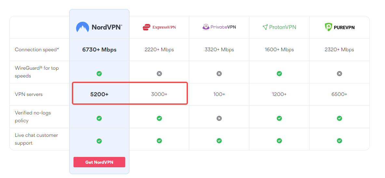Click PureVPN's 6500+ servers value
Screen dimensions: 385x178
339,94
